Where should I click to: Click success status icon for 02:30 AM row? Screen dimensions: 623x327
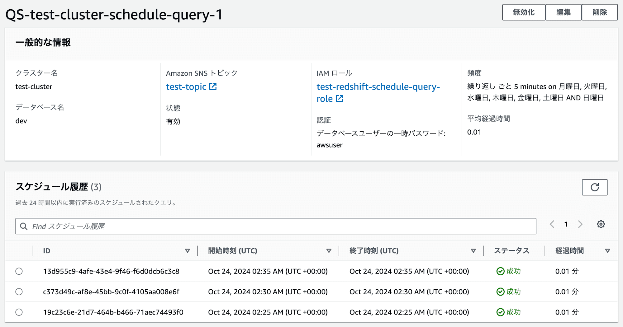(x=500, y=292)
